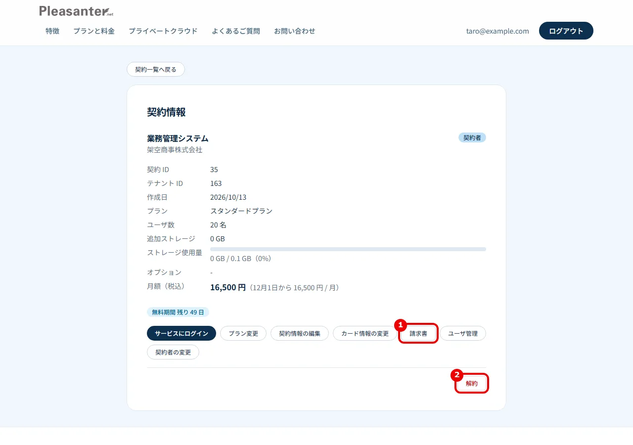Click the red 解約 button
The image size is (633, 445).
472,383
